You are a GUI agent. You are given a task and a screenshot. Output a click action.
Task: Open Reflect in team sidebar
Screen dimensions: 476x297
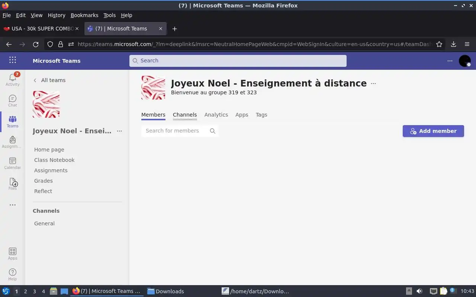tap(43, 191)
